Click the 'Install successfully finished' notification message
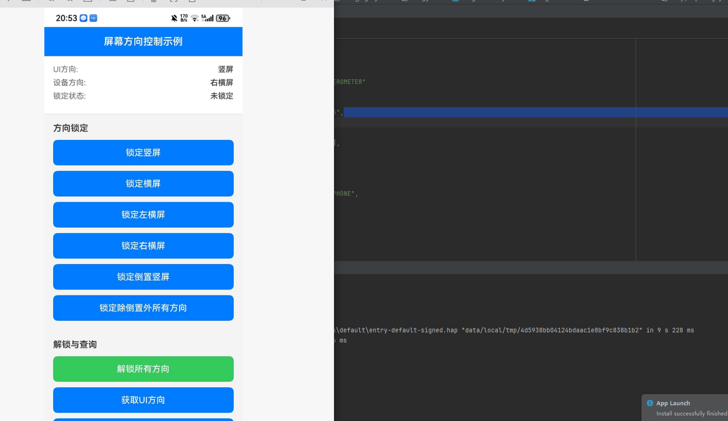728x421 pixels. click(x=692, y=414)
